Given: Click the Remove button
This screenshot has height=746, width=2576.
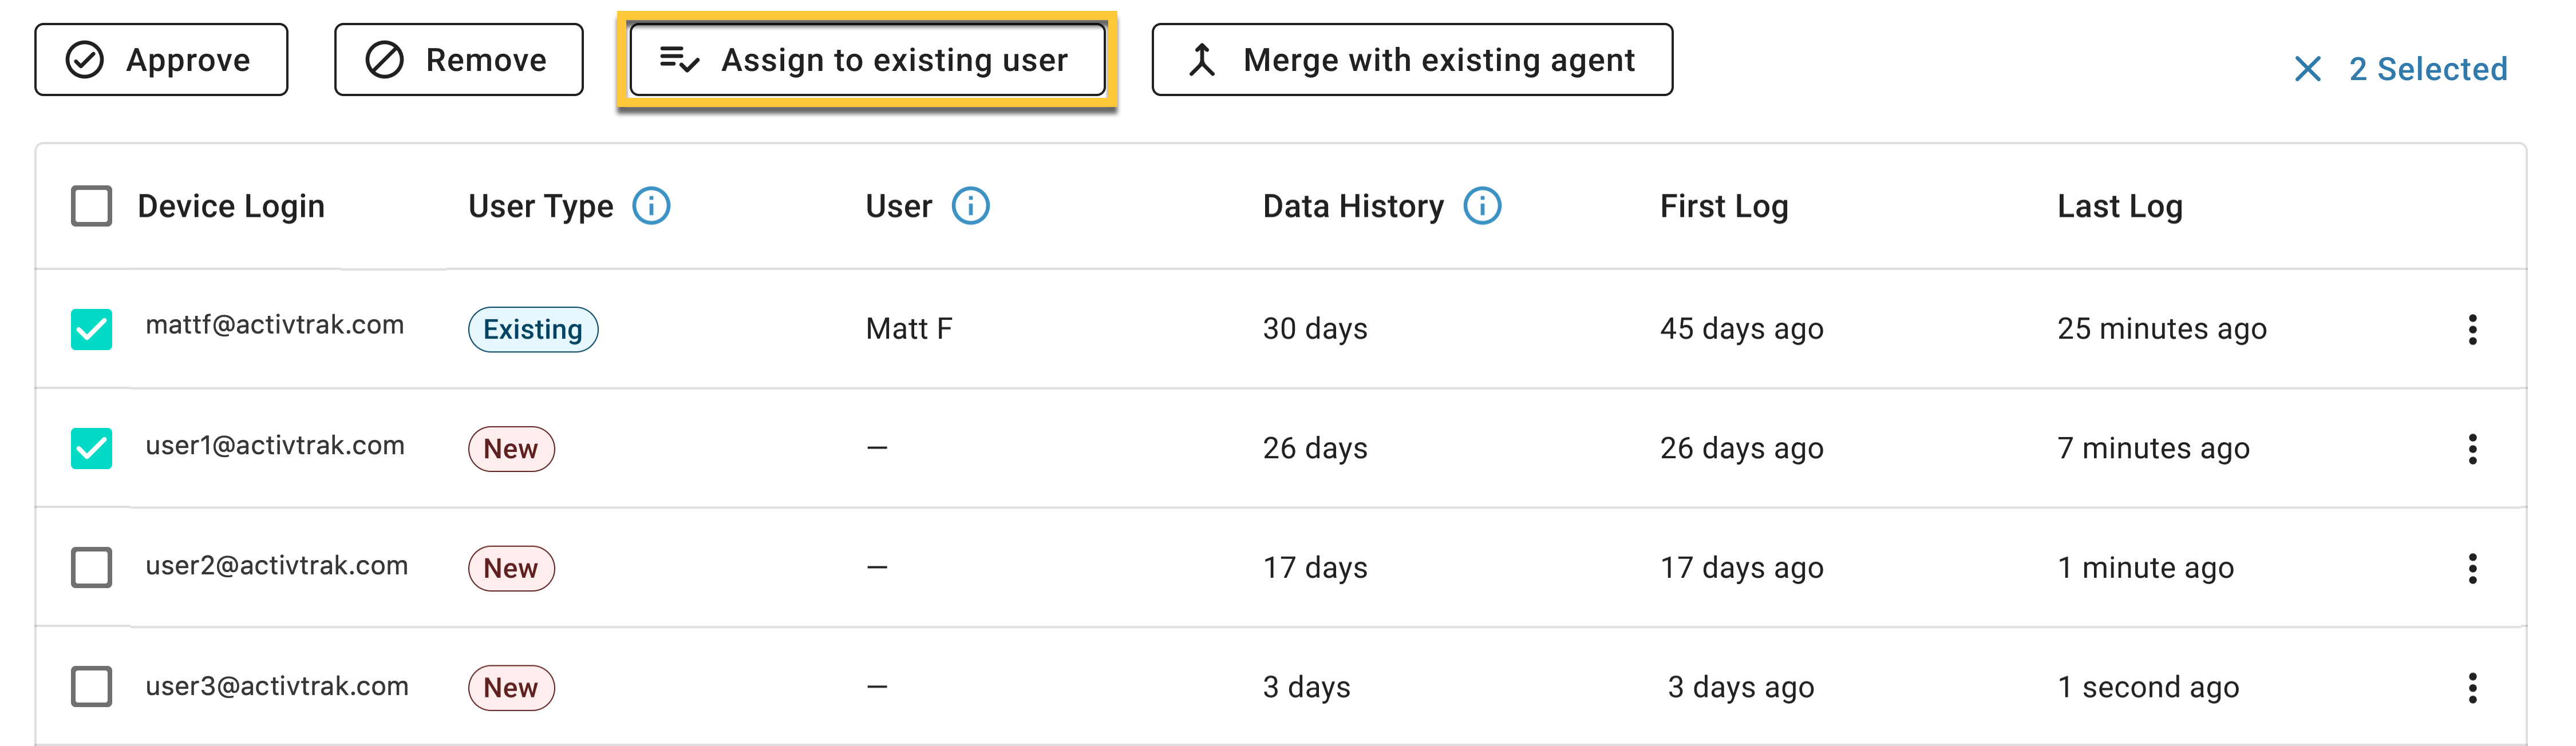Looking at the screenshot, I should tap(459, 60).
